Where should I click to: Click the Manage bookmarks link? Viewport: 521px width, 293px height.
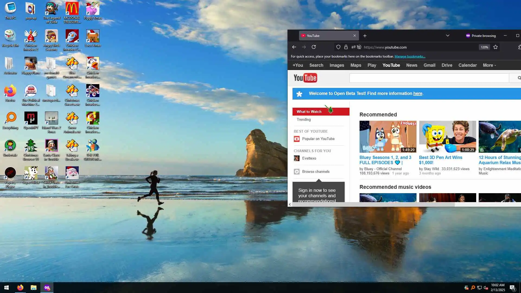(410, 56)
